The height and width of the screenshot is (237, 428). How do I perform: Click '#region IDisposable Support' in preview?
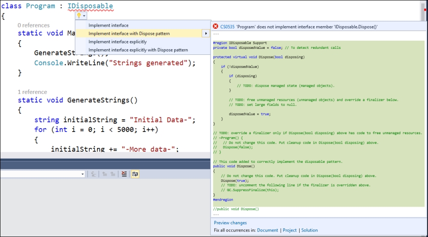(240, 43)
